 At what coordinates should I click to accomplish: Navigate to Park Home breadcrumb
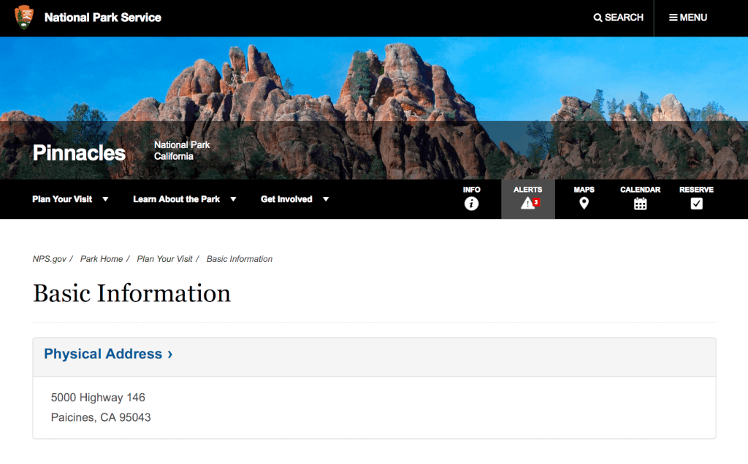tap(102, 259)
